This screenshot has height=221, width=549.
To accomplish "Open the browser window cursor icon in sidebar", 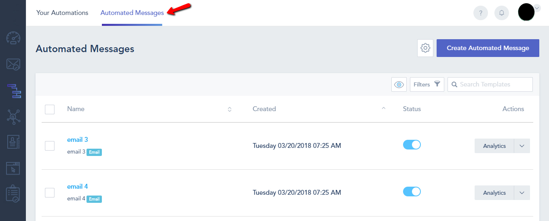I will coord(13,168).
